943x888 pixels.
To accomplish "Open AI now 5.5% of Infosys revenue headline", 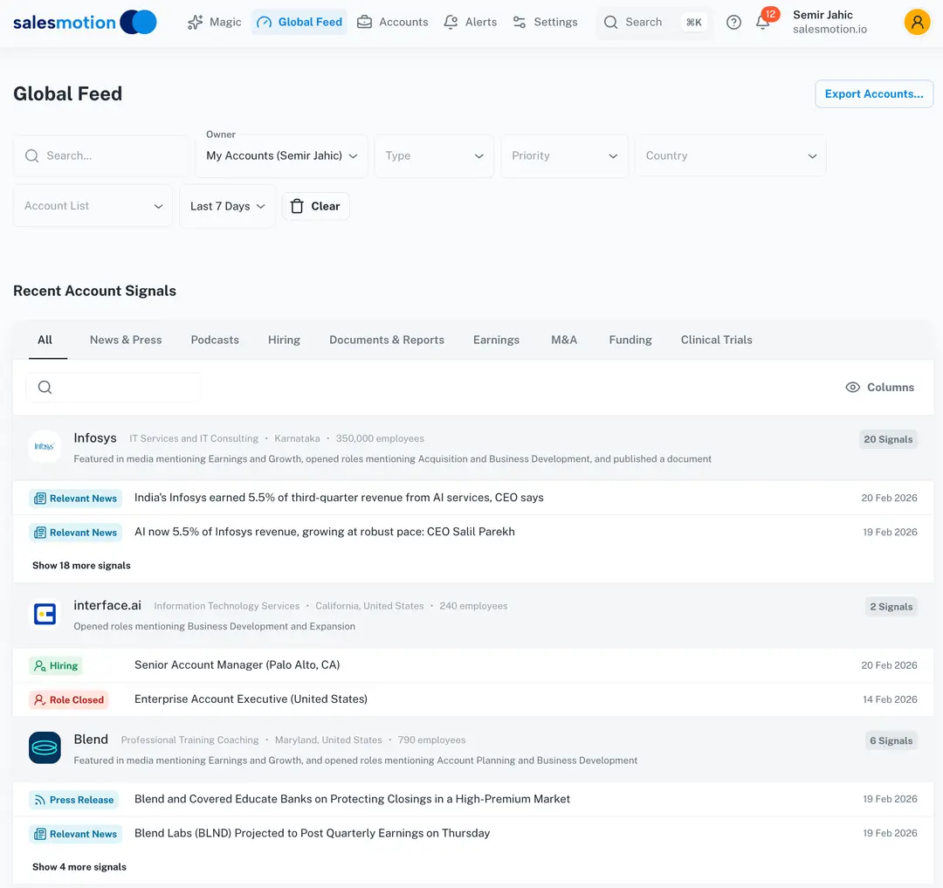I will 324,532.
